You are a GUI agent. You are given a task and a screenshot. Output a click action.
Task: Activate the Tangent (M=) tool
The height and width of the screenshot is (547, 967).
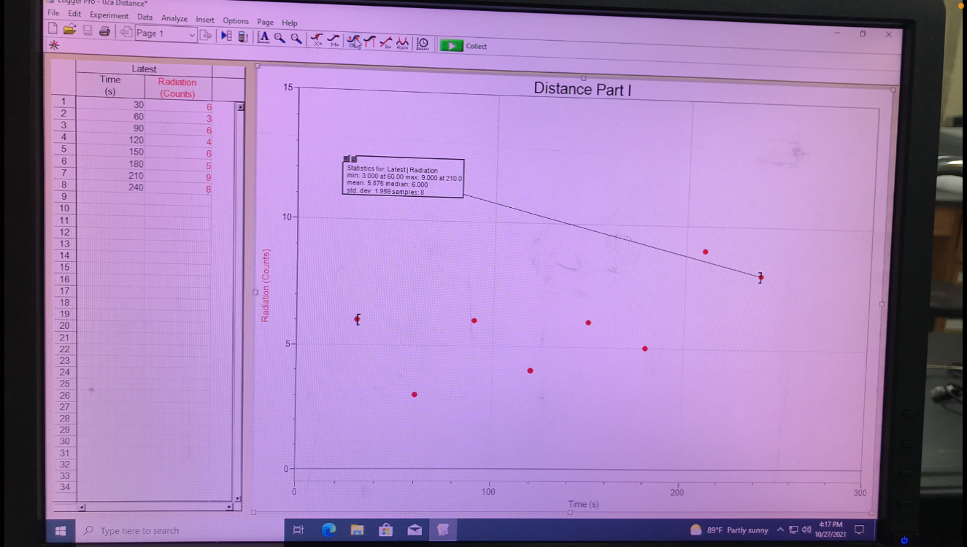click(x=334, y=40)
